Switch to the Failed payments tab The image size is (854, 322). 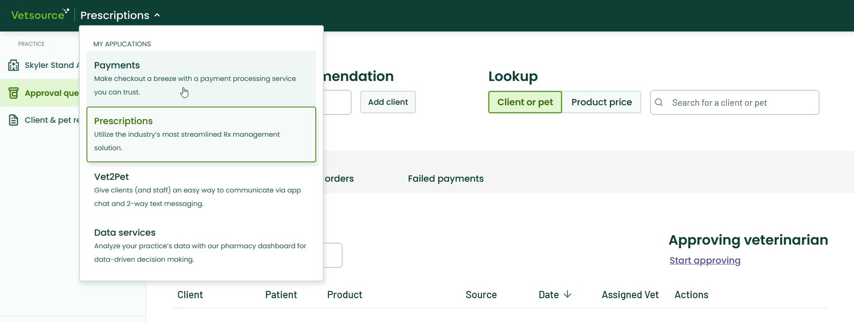(x=445, y=179)
